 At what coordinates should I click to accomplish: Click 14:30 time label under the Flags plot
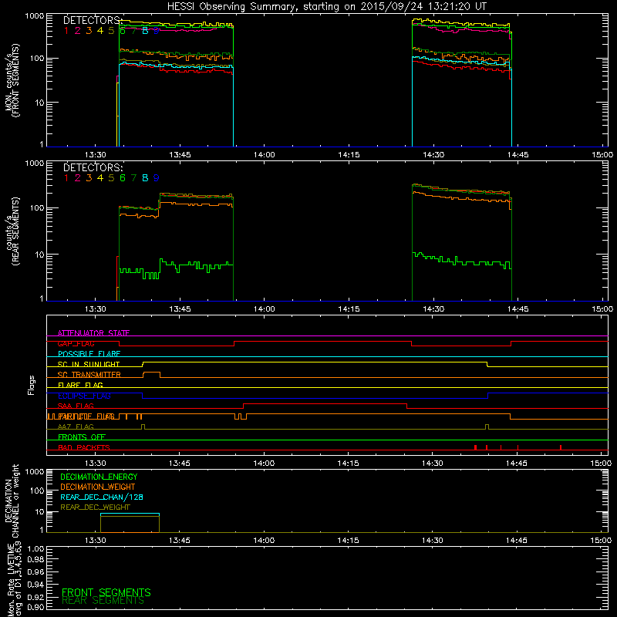click(x=432, y=464)
